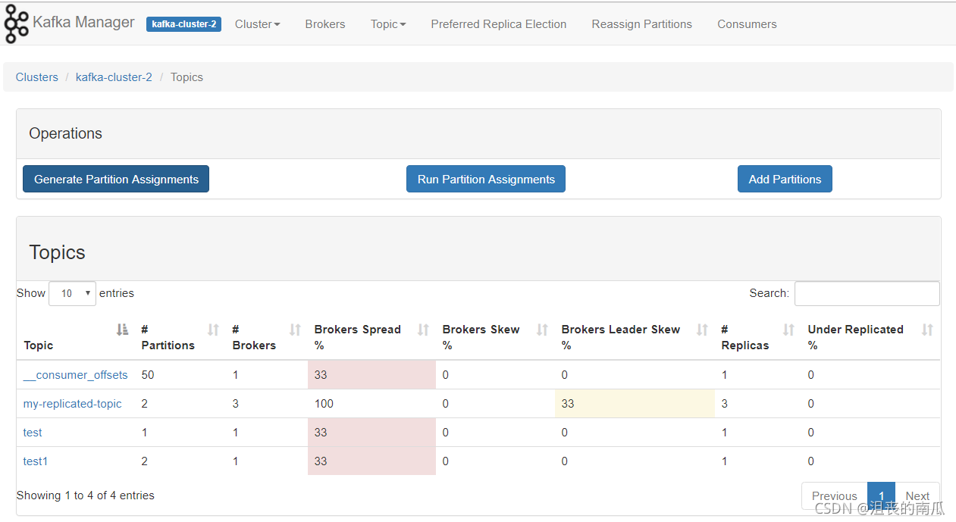The width and height of the screenshot is (956, 522).
Task: Open the Show entries count selector
Action: coord(72,293)
